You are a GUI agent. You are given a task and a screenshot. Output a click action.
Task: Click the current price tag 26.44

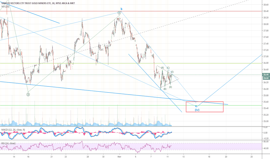266,75
